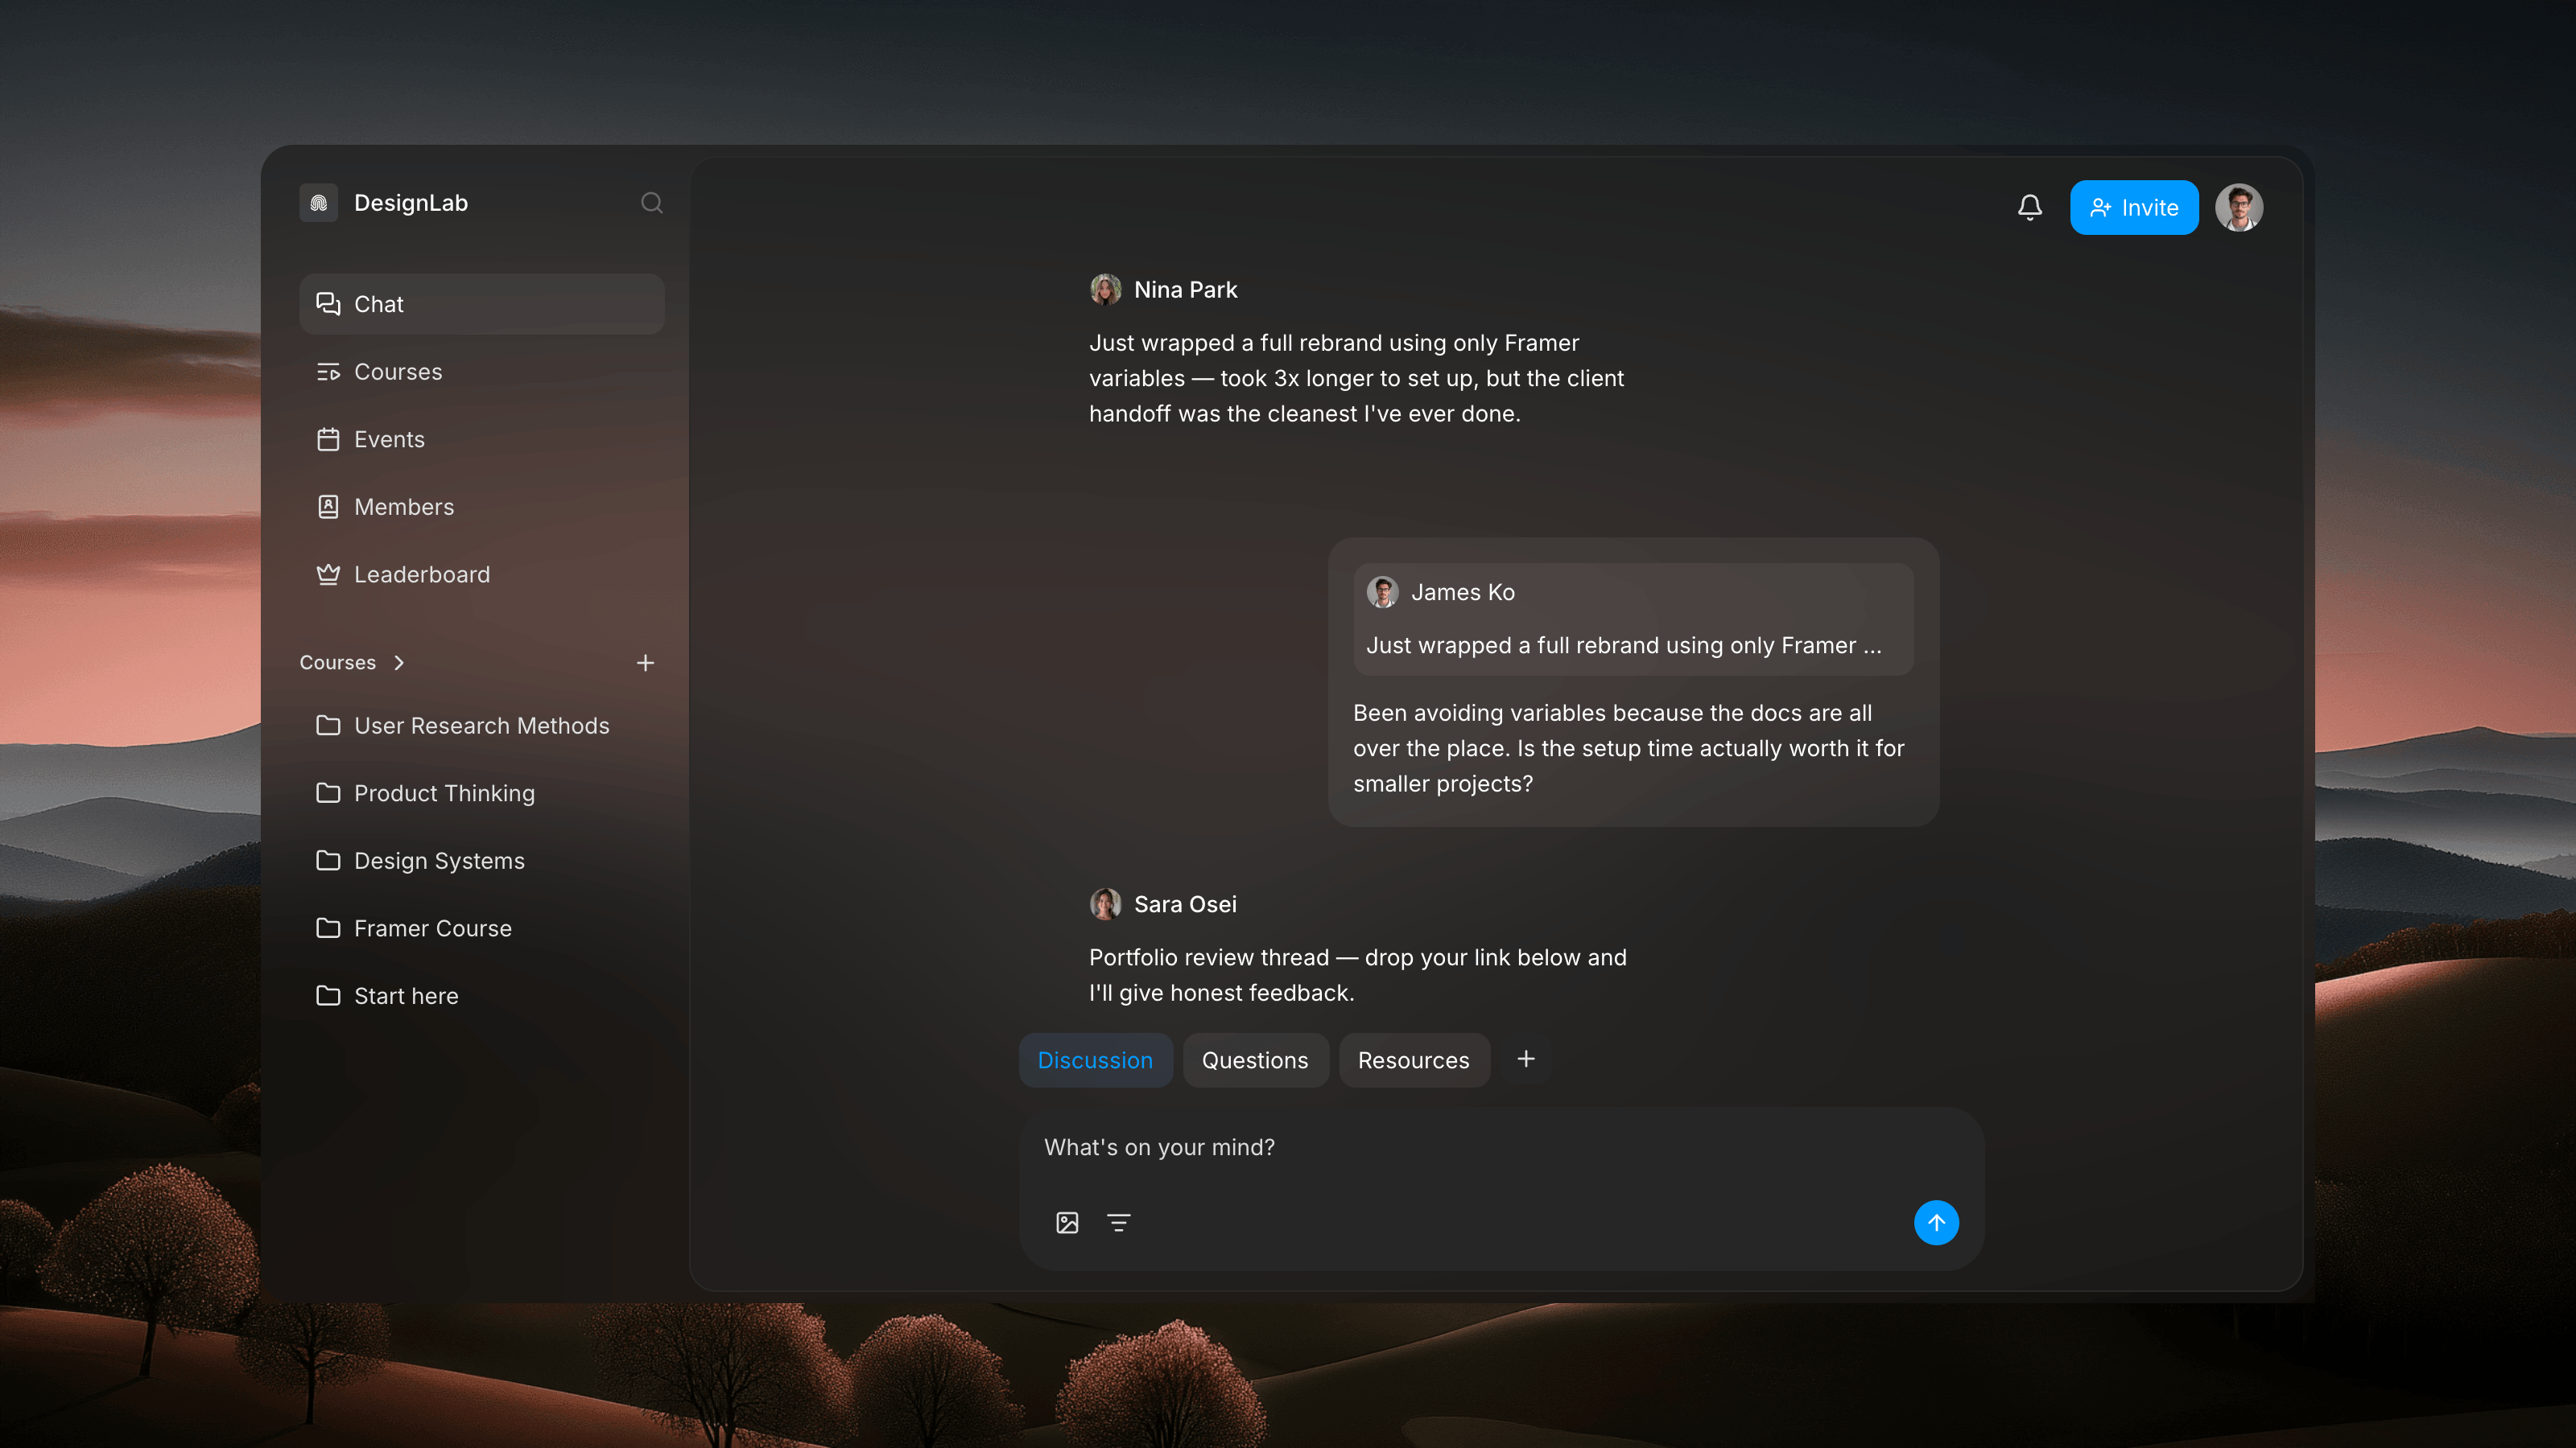Add a new course with plus icon

pyautogui.click(x=645, y=663)
